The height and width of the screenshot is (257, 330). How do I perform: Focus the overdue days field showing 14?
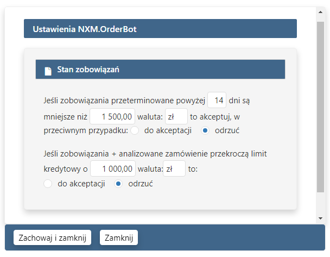[x=217, y=101]
